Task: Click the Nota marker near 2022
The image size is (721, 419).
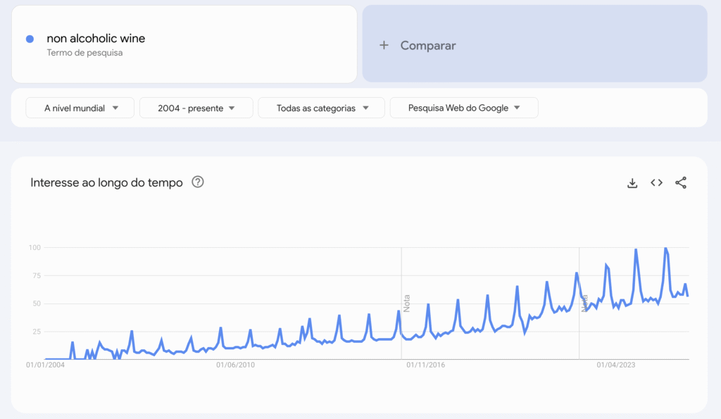Action: point(584,304)
